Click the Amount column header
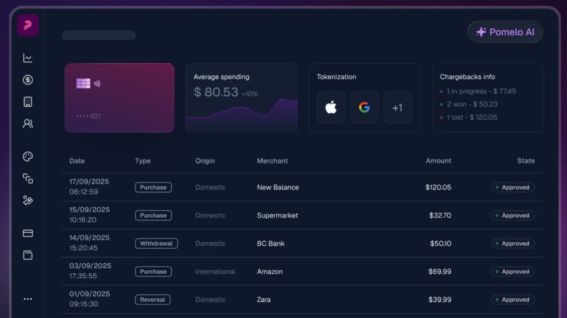The width and height of the screenshot is (567, 318). coord(438,161)
